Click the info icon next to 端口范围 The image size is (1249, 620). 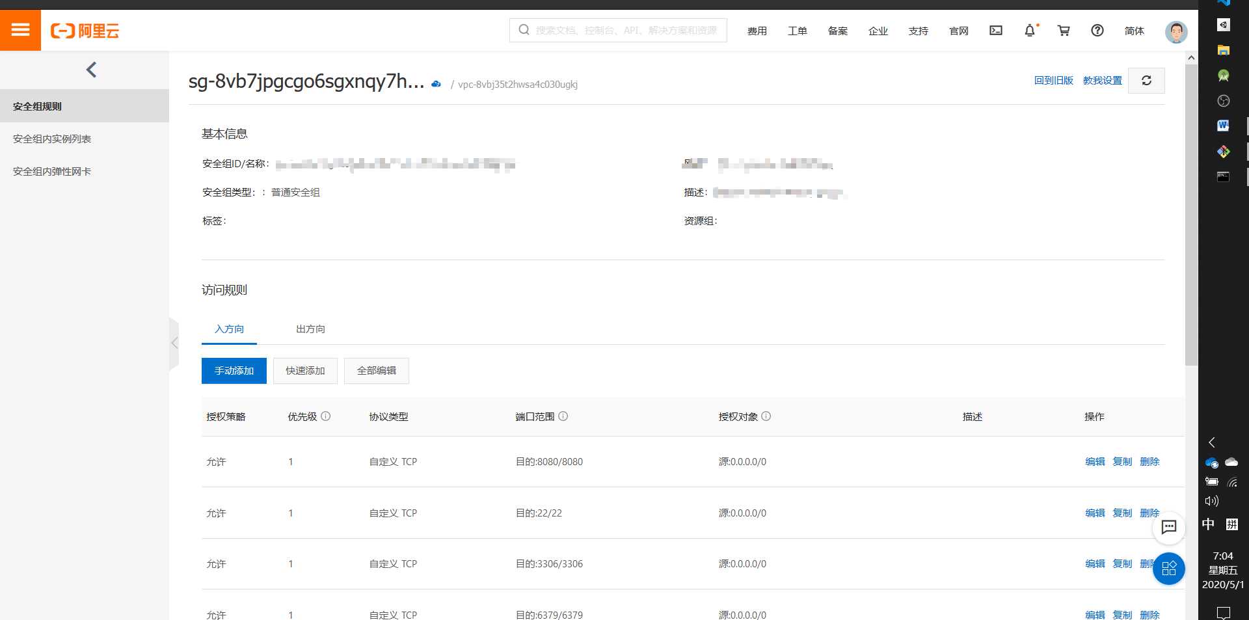tap(563, 416)
